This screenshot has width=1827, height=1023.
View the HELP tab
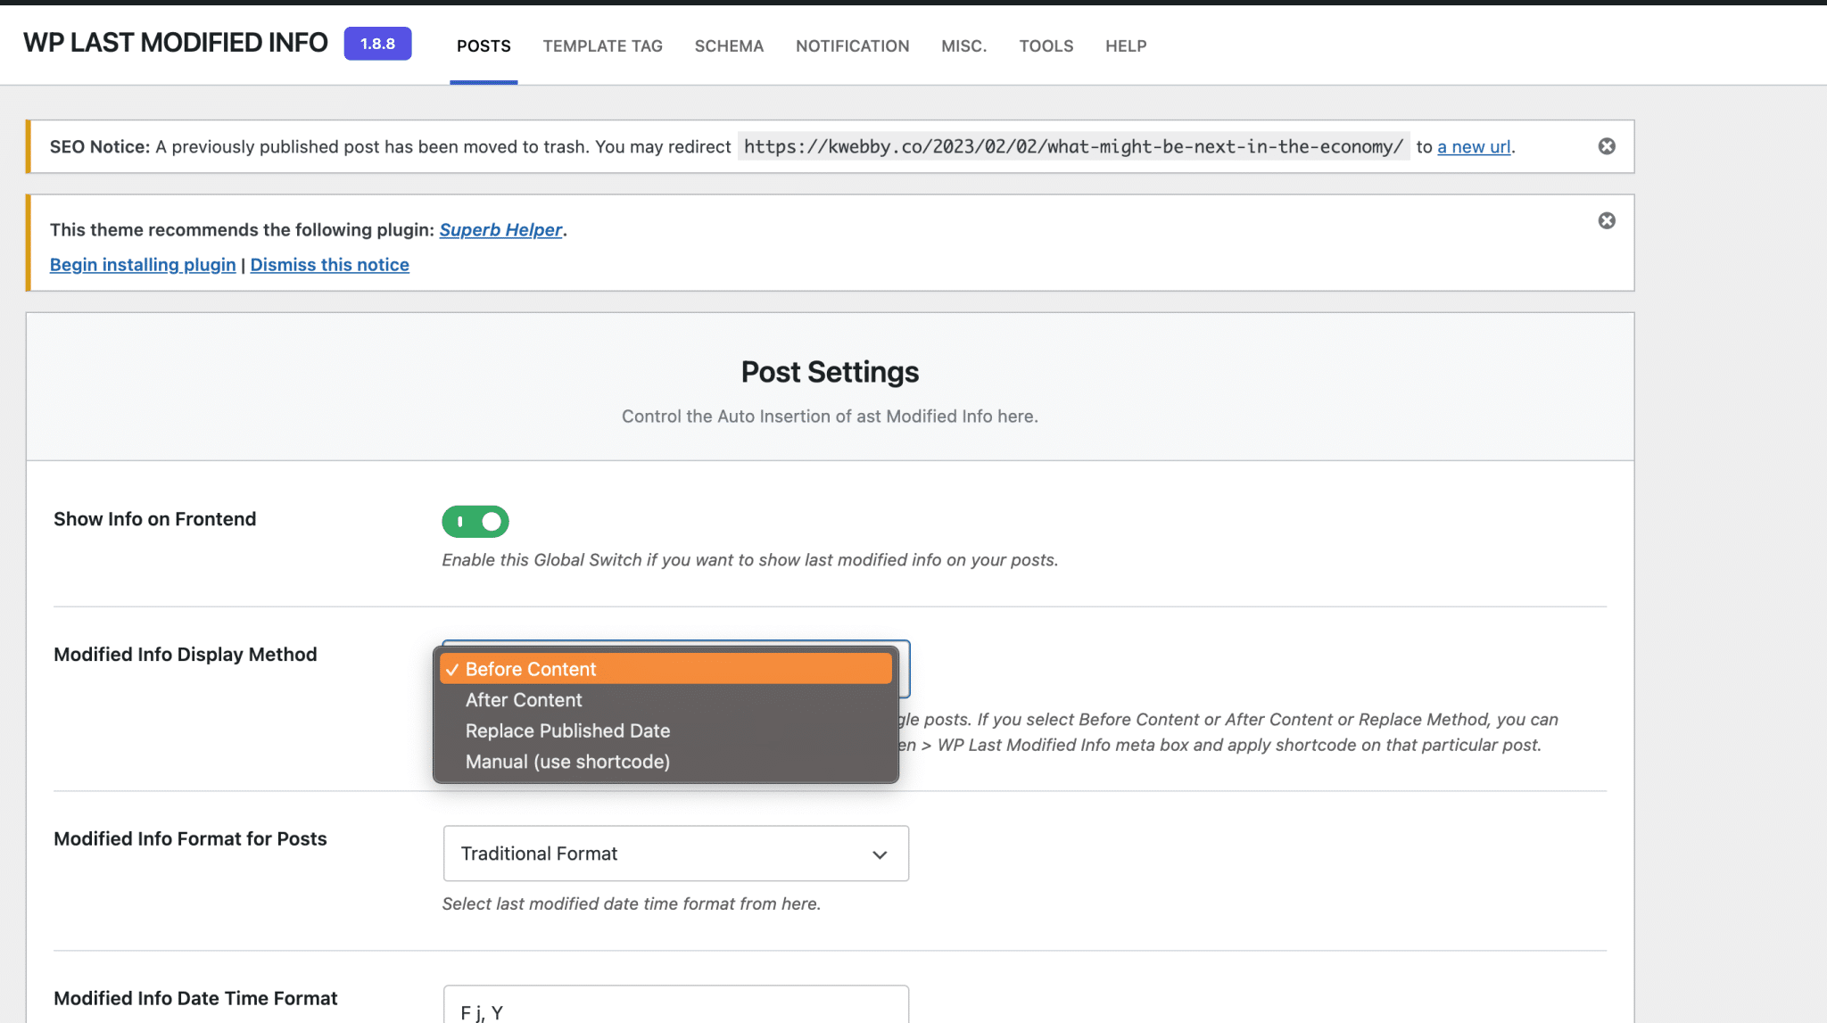[1125, 45]
